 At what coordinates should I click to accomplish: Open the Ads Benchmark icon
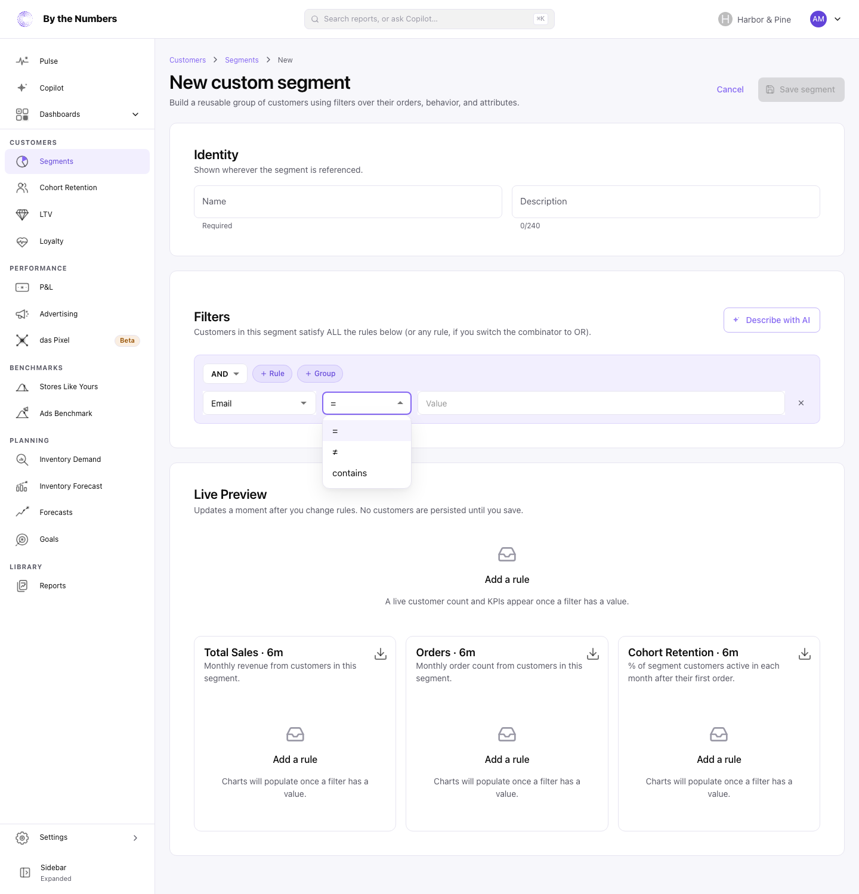point(22,414)
